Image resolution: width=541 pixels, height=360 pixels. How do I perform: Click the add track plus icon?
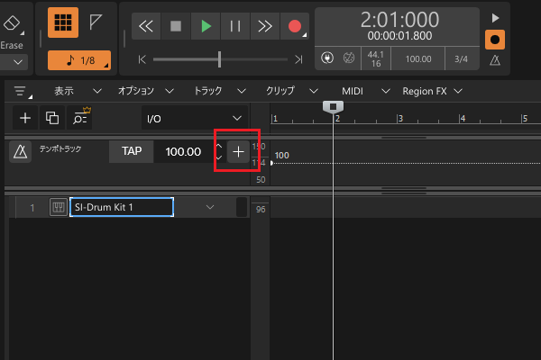point(25,118)
